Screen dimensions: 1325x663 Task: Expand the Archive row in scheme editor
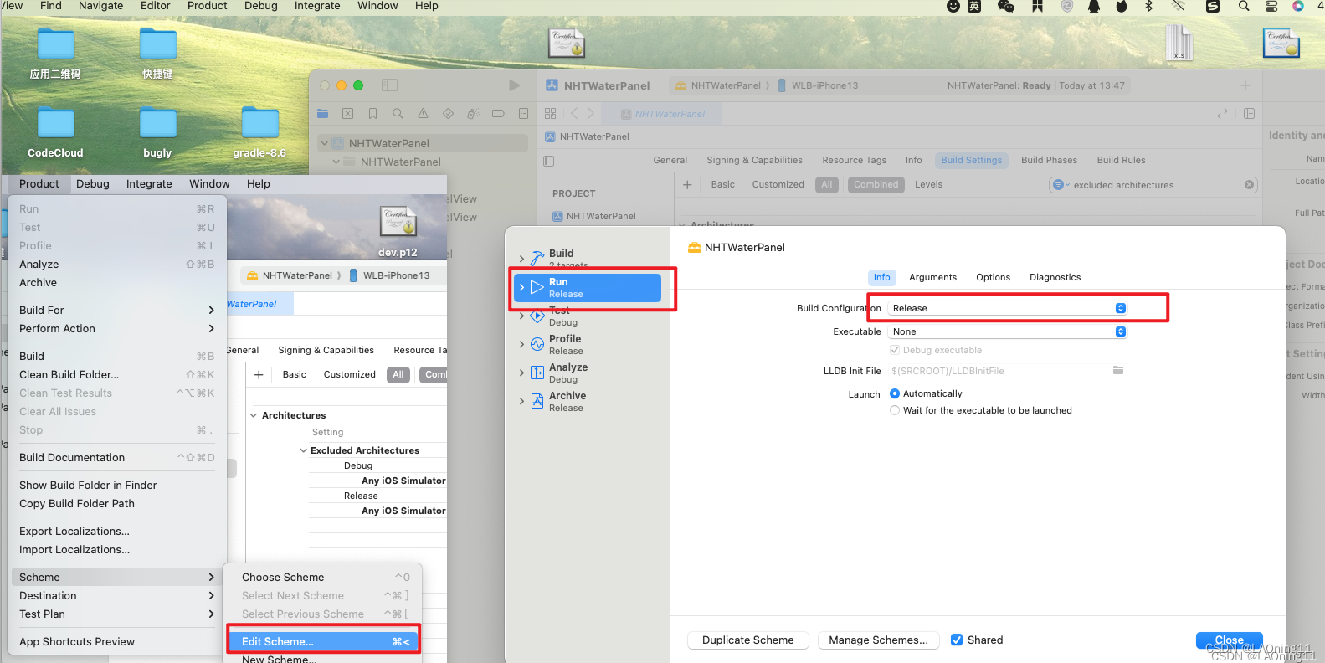(x=522, y=401)
